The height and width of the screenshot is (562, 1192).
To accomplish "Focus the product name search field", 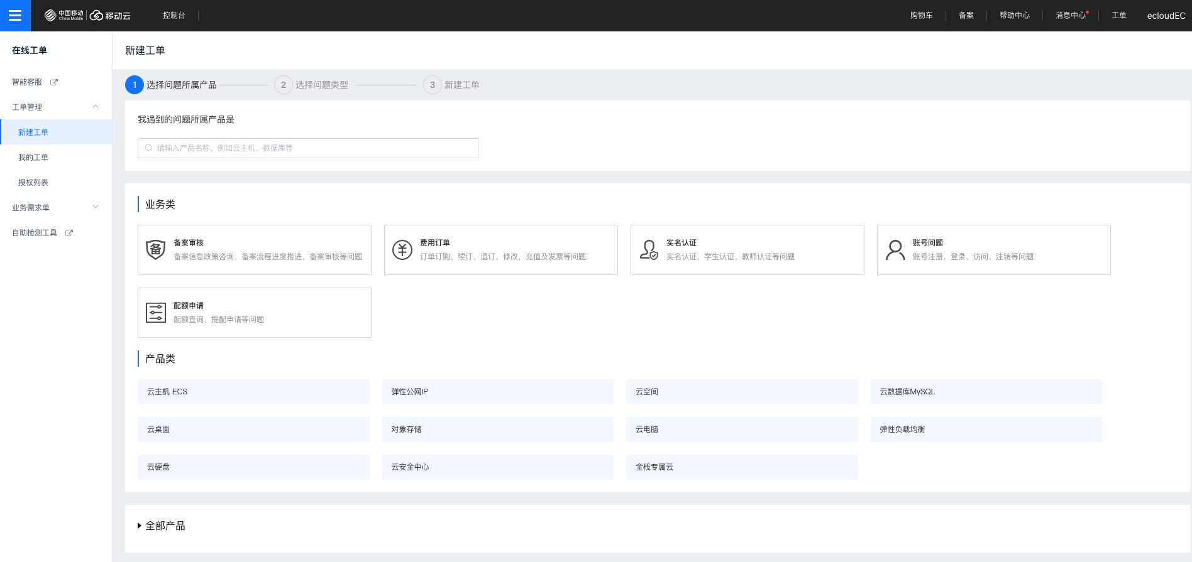I will (x=308, y=148).
